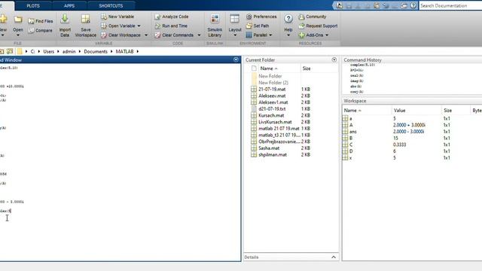This screenshot has height=271, width=482.
Task: Click Run and Time
Action: point(171,26)
